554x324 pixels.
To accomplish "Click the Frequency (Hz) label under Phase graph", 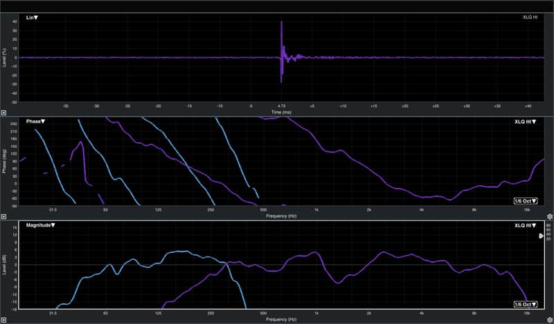I will 281,216.
